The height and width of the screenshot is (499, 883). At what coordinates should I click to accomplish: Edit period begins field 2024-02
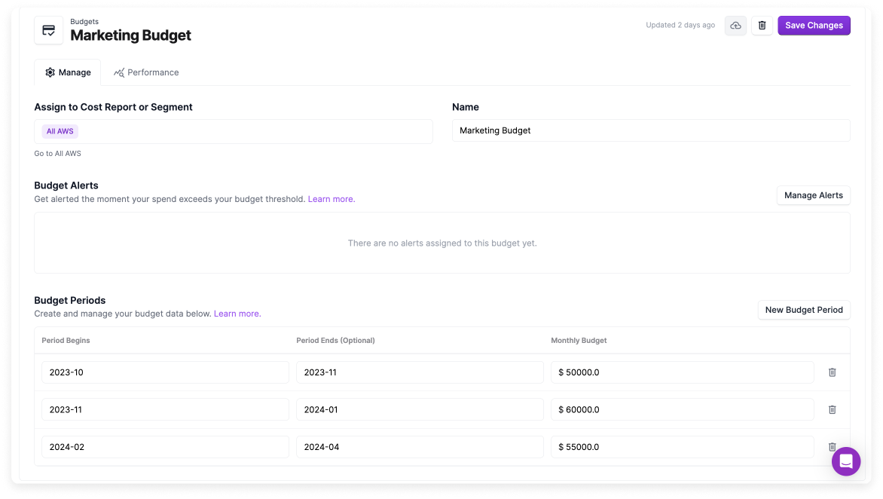coord(165,447)
